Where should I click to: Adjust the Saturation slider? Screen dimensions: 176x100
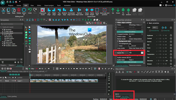pos(160,60)
